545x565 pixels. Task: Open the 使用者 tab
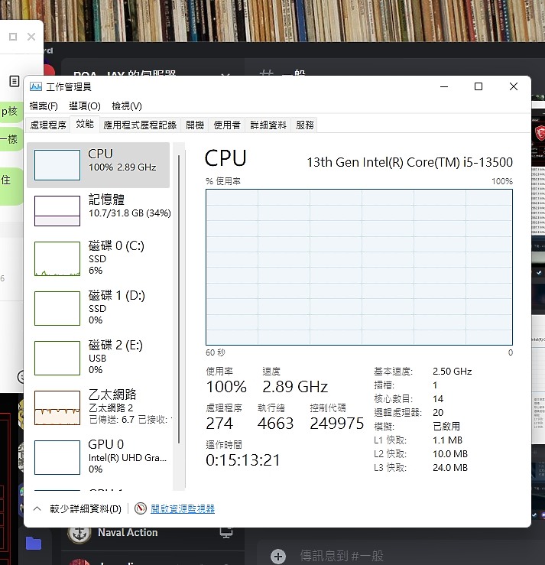(x=226, y=125)
